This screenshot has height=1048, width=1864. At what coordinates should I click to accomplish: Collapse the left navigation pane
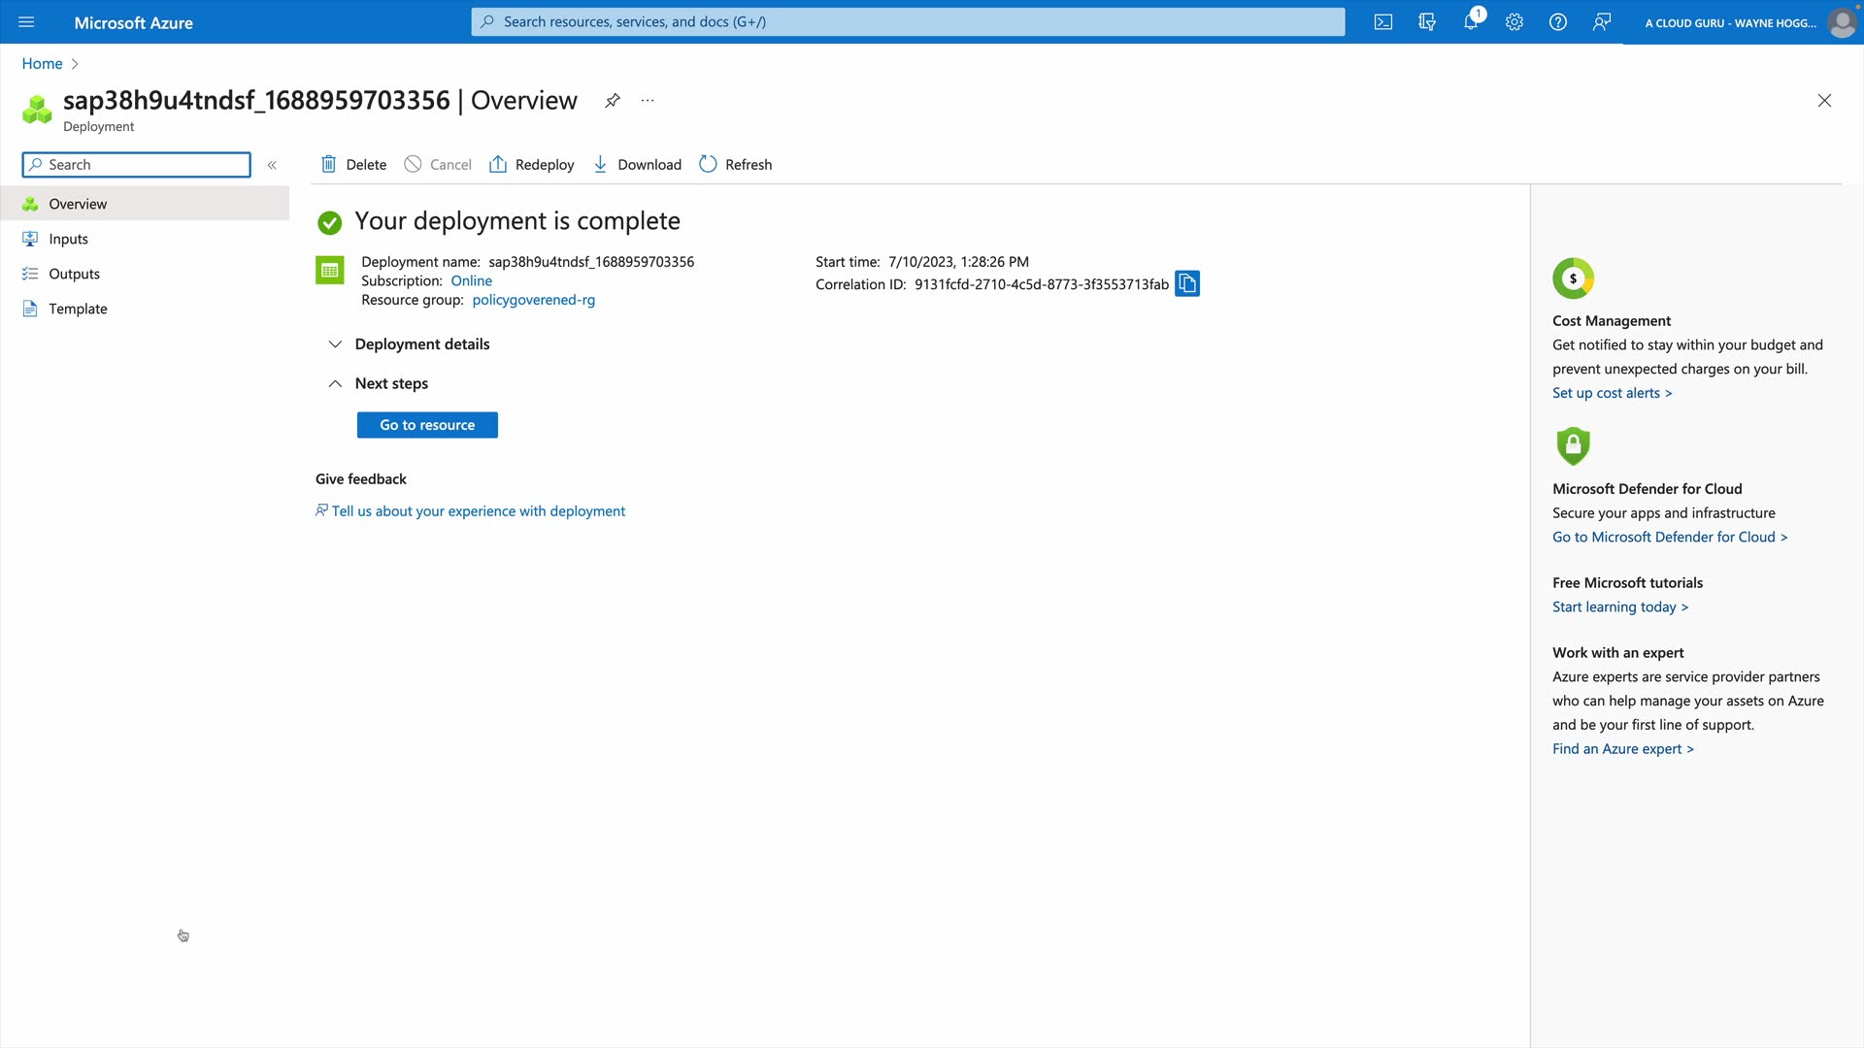click(272, 165)
